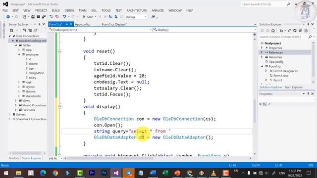The width and height of the screenshot is (317, 178).
Task: Click the Categorized icon in Properties panel
Action: coord(261,104)
